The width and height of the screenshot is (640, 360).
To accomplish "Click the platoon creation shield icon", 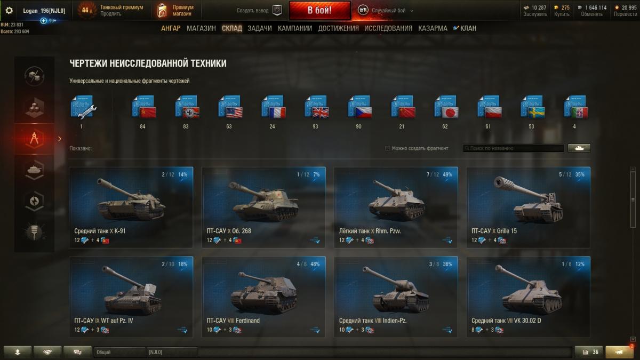I will click(277, 10).
